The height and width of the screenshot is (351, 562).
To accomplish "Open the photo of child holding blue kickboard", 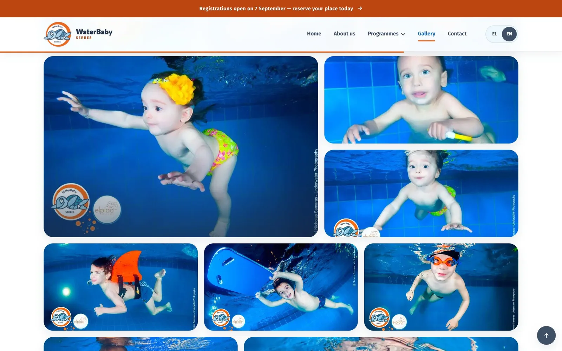I will (x=281, y=287).
